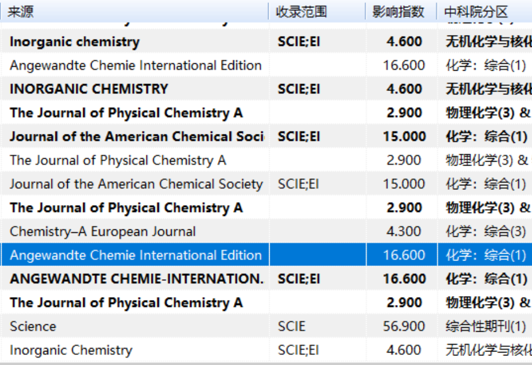Click the 56.900 impact factor cell

[x=404, y=326]
